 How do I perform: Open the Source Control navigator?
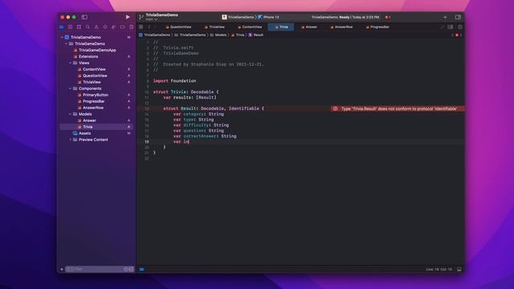coord(70,27)
